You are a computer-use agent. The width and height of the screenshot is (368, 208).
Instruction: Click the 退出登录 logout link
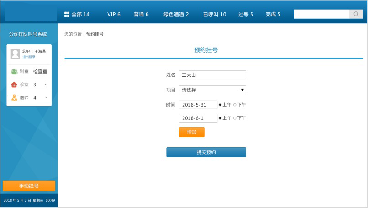coord(29,57)
